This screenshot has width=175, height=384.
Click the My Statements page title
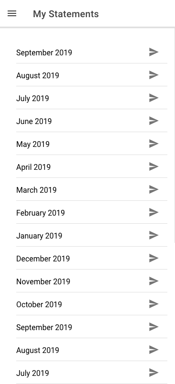pos(66,14)
